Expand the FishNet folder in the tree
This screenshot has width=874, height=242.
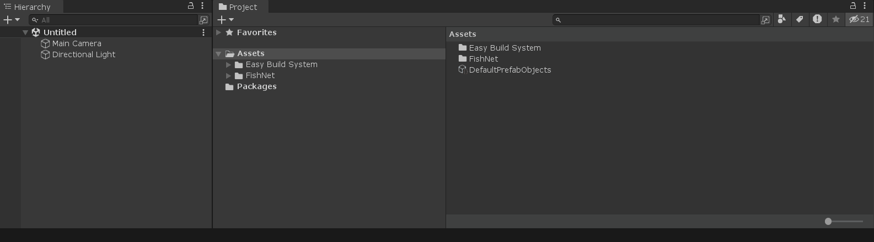pyautogui.click(x=228, y=75)
